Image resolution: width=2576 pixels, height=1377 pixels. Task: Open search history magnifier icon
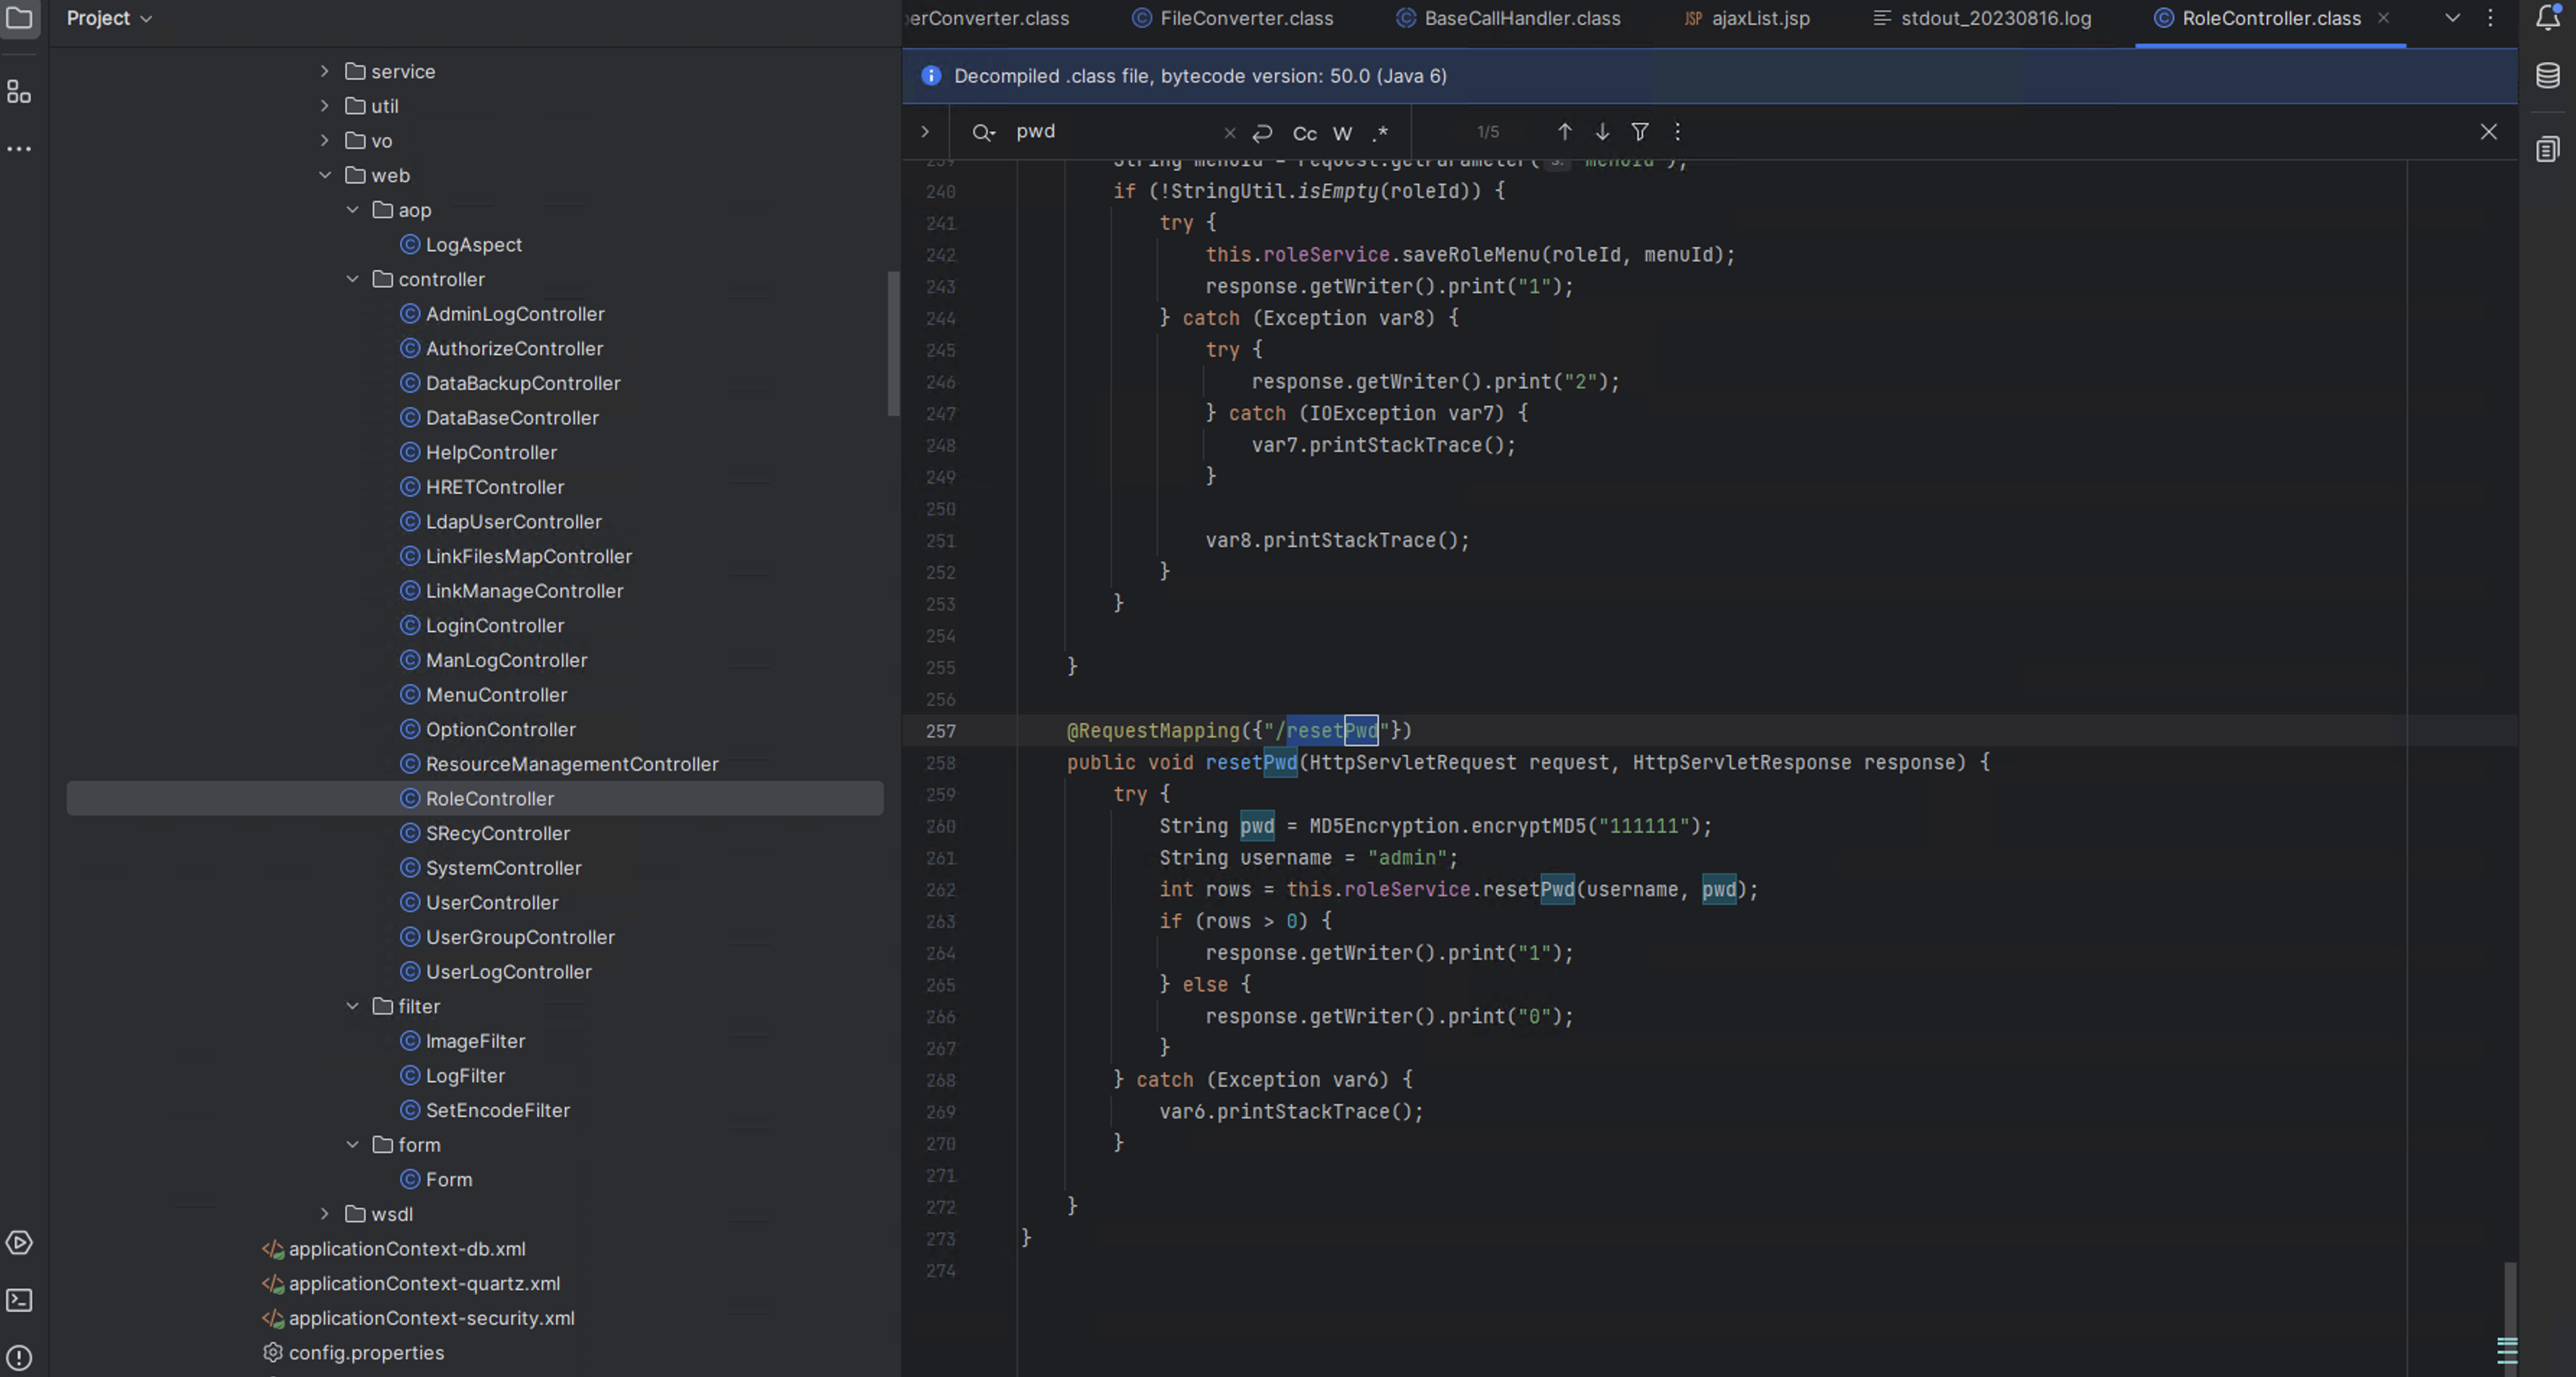984,132
